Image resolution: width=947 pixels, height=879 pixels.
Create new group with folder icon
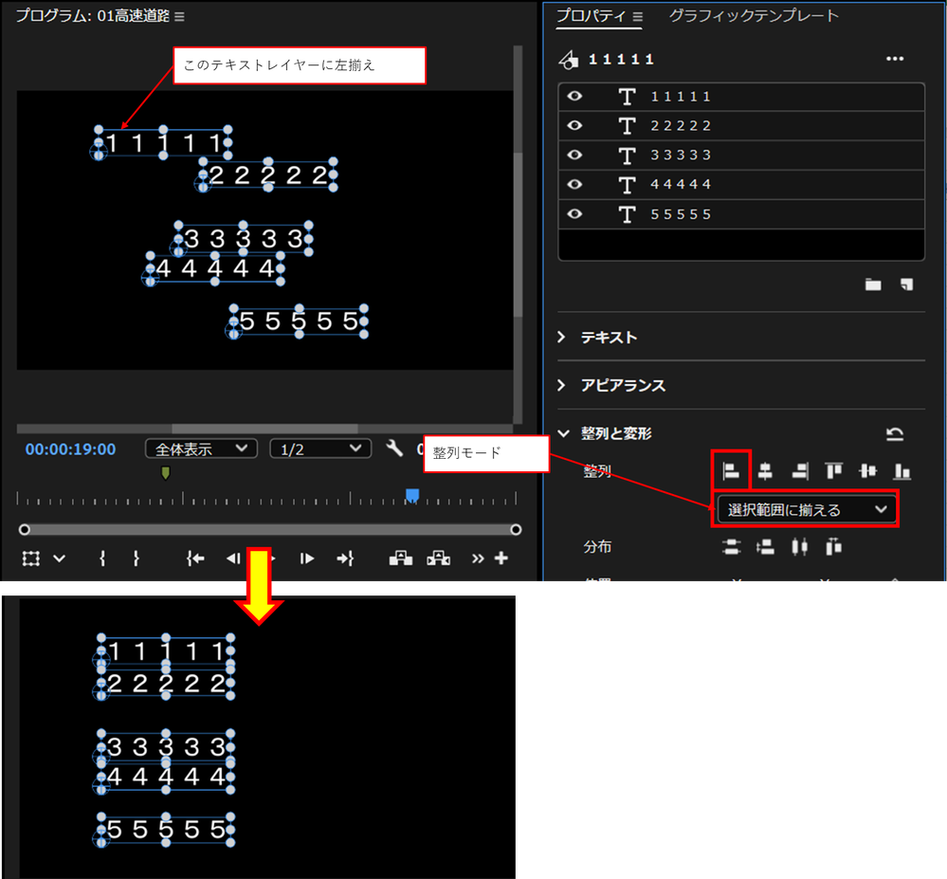point(873,284)
